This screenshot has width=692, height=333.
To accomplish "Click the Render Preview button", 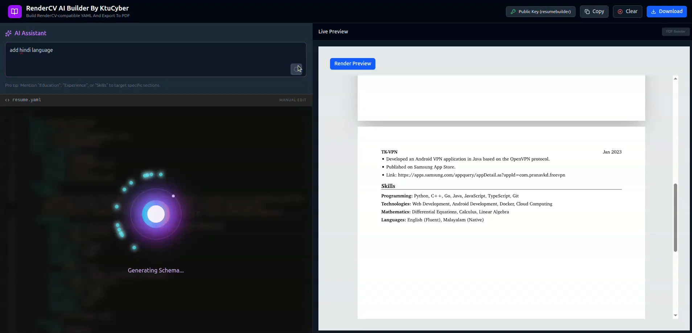I will click(x=353, y=64).
